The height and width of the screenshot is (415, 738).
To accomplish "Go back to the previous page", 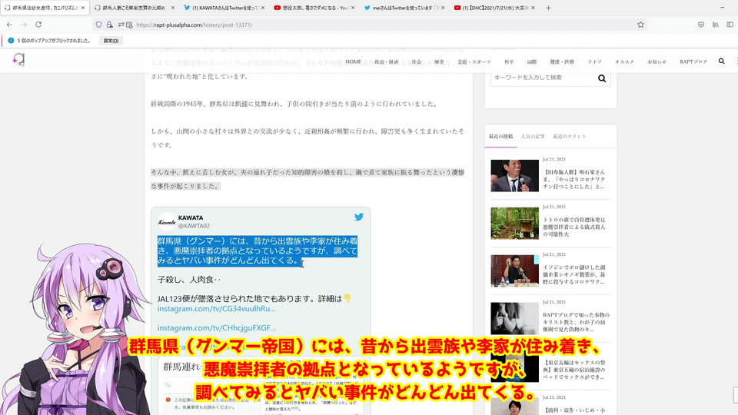I will (9, 25).
